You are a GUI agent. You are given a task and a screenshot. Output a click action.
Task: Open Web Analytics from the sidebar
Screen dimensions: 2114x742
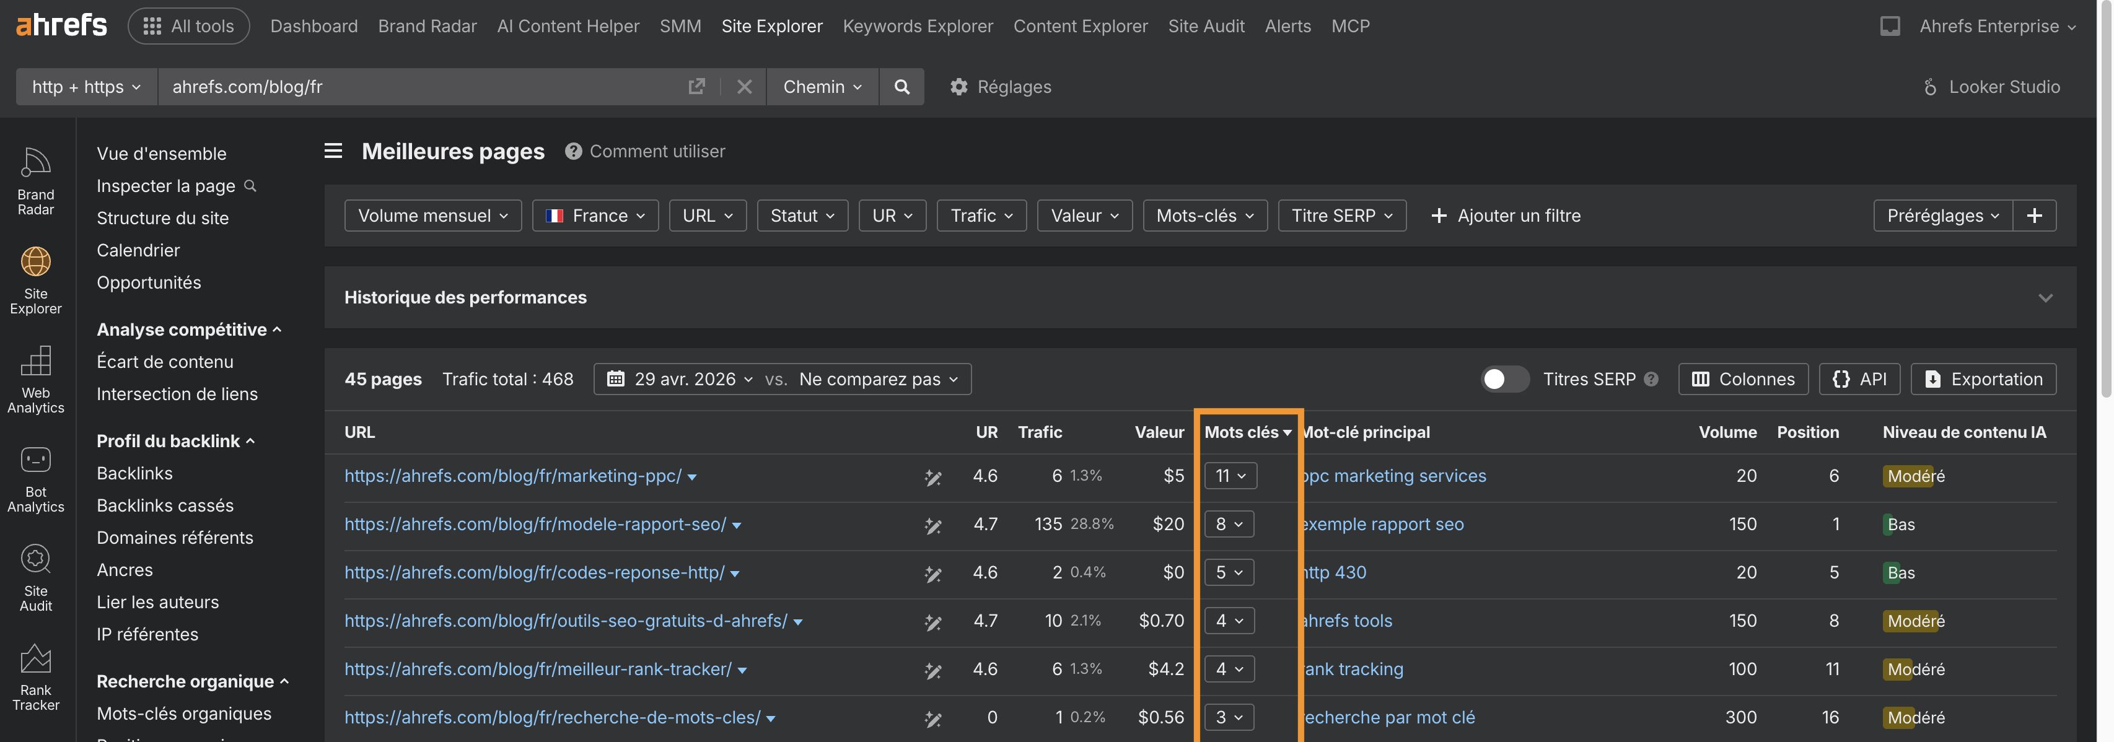pos(35,379)
